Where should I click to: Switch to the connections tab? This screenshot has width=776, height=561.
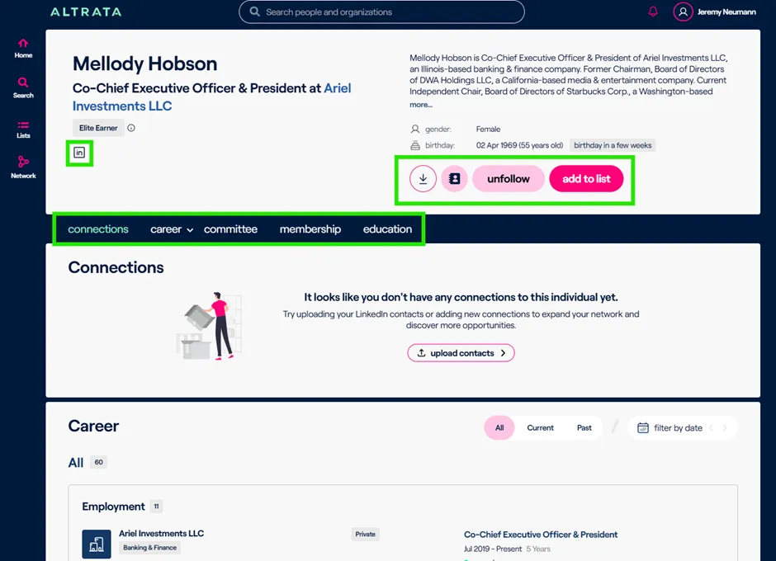(x=98, y=229)
